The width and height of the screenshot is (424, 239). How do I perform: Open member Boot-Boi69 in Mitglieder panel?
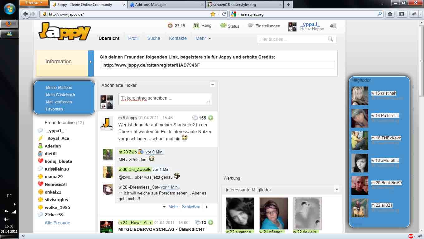[x=387, y=183]
